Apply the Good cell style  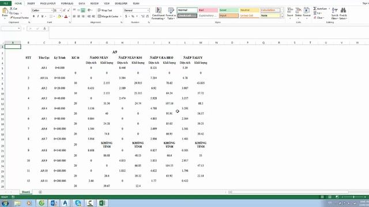[x=229, y=10]
